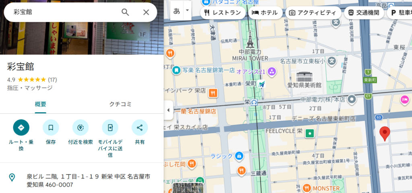The height and width of the screenshot is (193, 412).
Task: Open the input method dropdown arrow
Action: point(187,10)
